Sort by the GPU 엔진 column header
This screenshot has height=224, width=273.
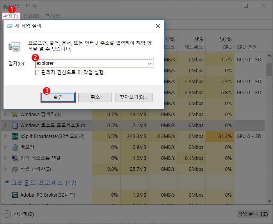(250, 43)
